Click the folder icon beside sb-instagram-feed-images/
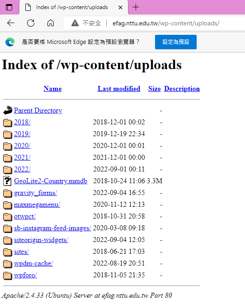Screen dimensions: 245x304 point(8,229)
